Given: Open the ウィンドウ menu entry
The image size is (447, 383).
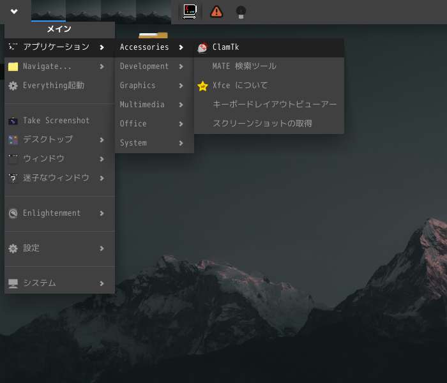Looking at the screenshot, I should (x=59, y=159).
